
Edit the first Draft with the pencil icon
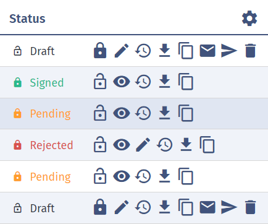(x=122, y=51)
